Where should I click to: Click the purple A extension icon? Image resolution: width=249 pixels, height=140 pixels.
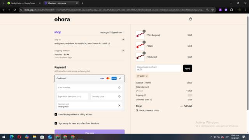[220, 10]
